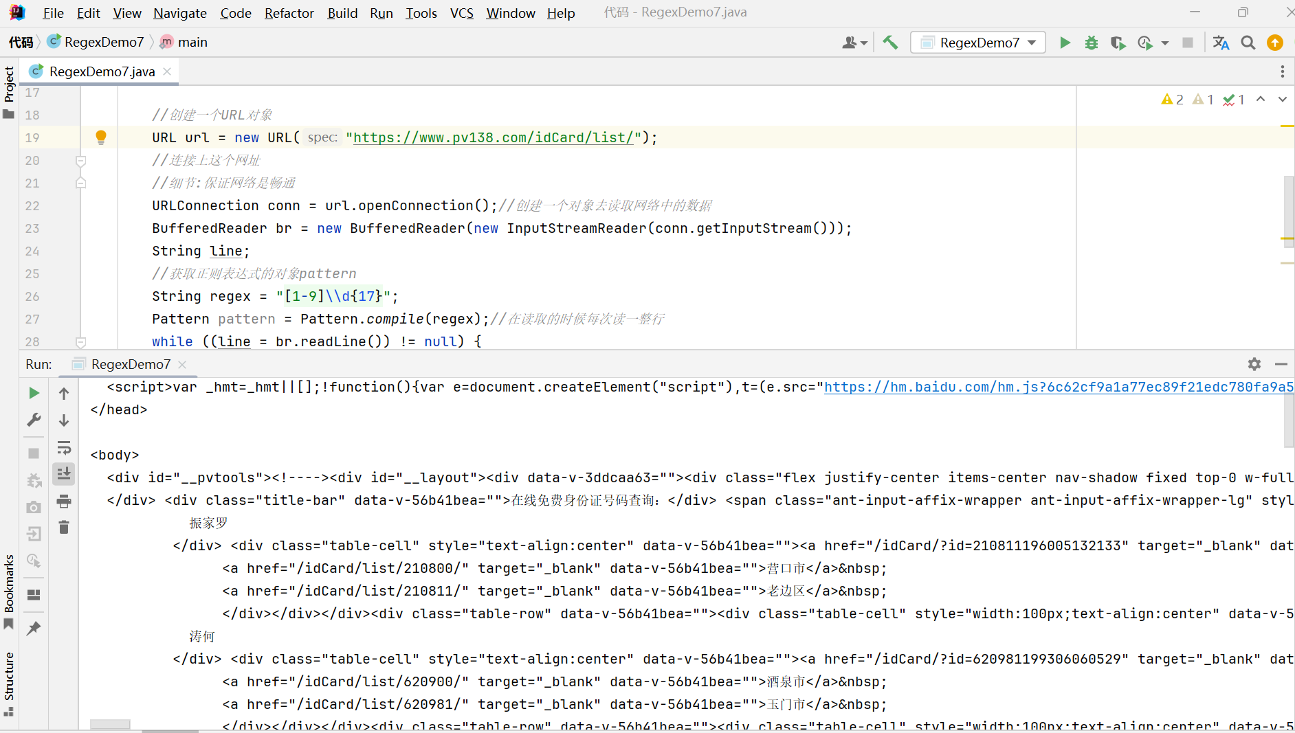Viewport: 1295px width, 733px height.
Task: Open the Refactor menu
Action: 289,13
